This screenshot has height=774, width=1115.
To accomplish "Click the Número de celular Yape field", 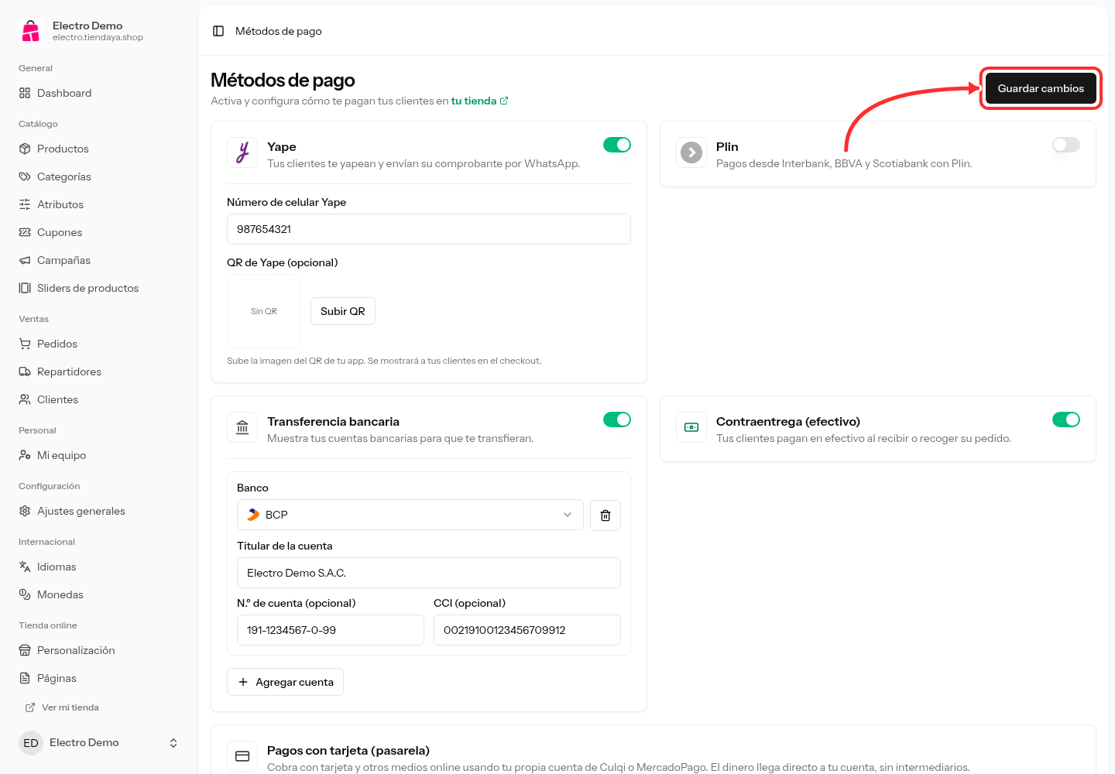I will coord(429,229).
